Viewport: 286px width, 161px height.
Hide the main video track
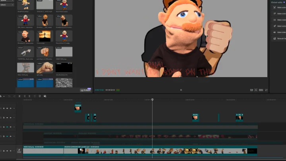point(7,151)
